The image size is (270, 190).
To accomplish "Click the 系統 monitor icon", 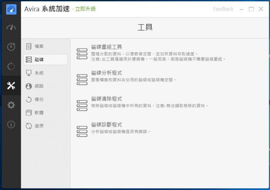I will [x=29, y=73].
